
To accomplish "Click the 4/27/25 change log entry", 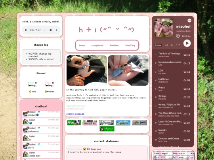I will point(40,55).
